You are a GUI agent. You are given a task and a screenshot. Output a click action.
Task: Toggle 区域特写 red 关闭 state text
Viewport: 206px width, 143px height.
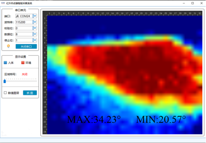[25, 74]
